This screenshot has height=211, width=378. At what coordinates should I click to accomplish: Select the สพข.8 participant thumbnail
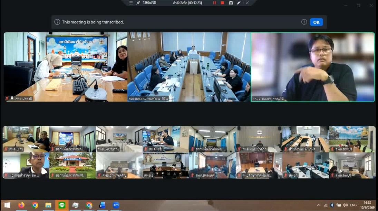[x=166, y=165]
